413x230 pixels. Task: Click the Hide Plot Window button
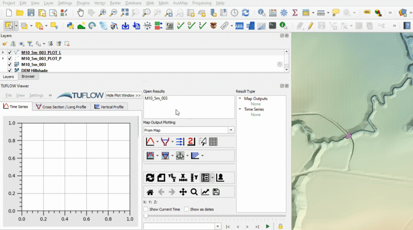coord(123,95)
